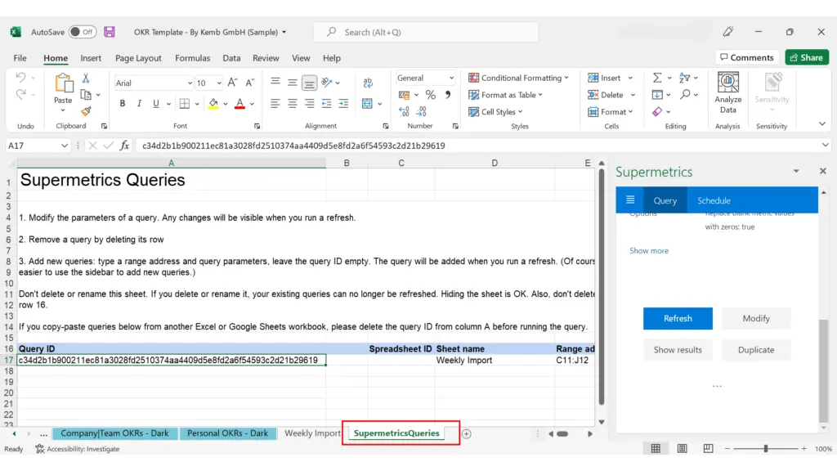Switch to the Formulas tab
Image resolution: width=837 pixels, height=471 pixels.
(193, 58)
